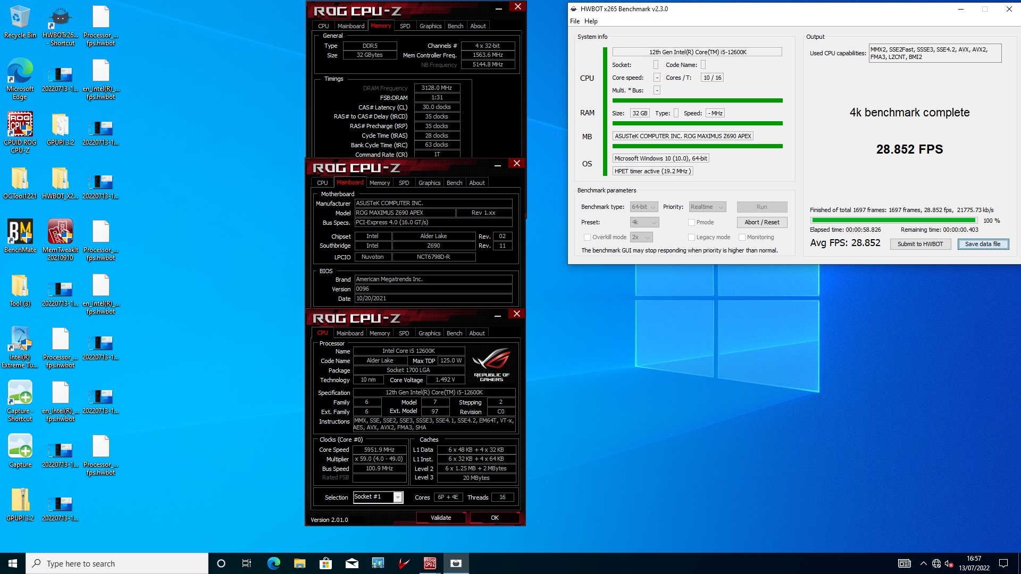Switch to HWBOT x265 taskbar icon
The height and width of the screenshot is (574, 1021).
coord(456,563)
